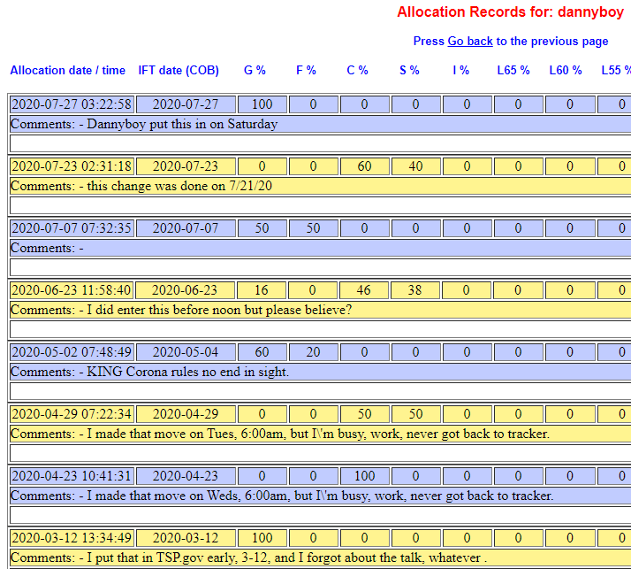Screen dimensions: 631x569
Task: Select the 2020-06-23 11:58:40 timestamp cell
Action: point(72,290)
